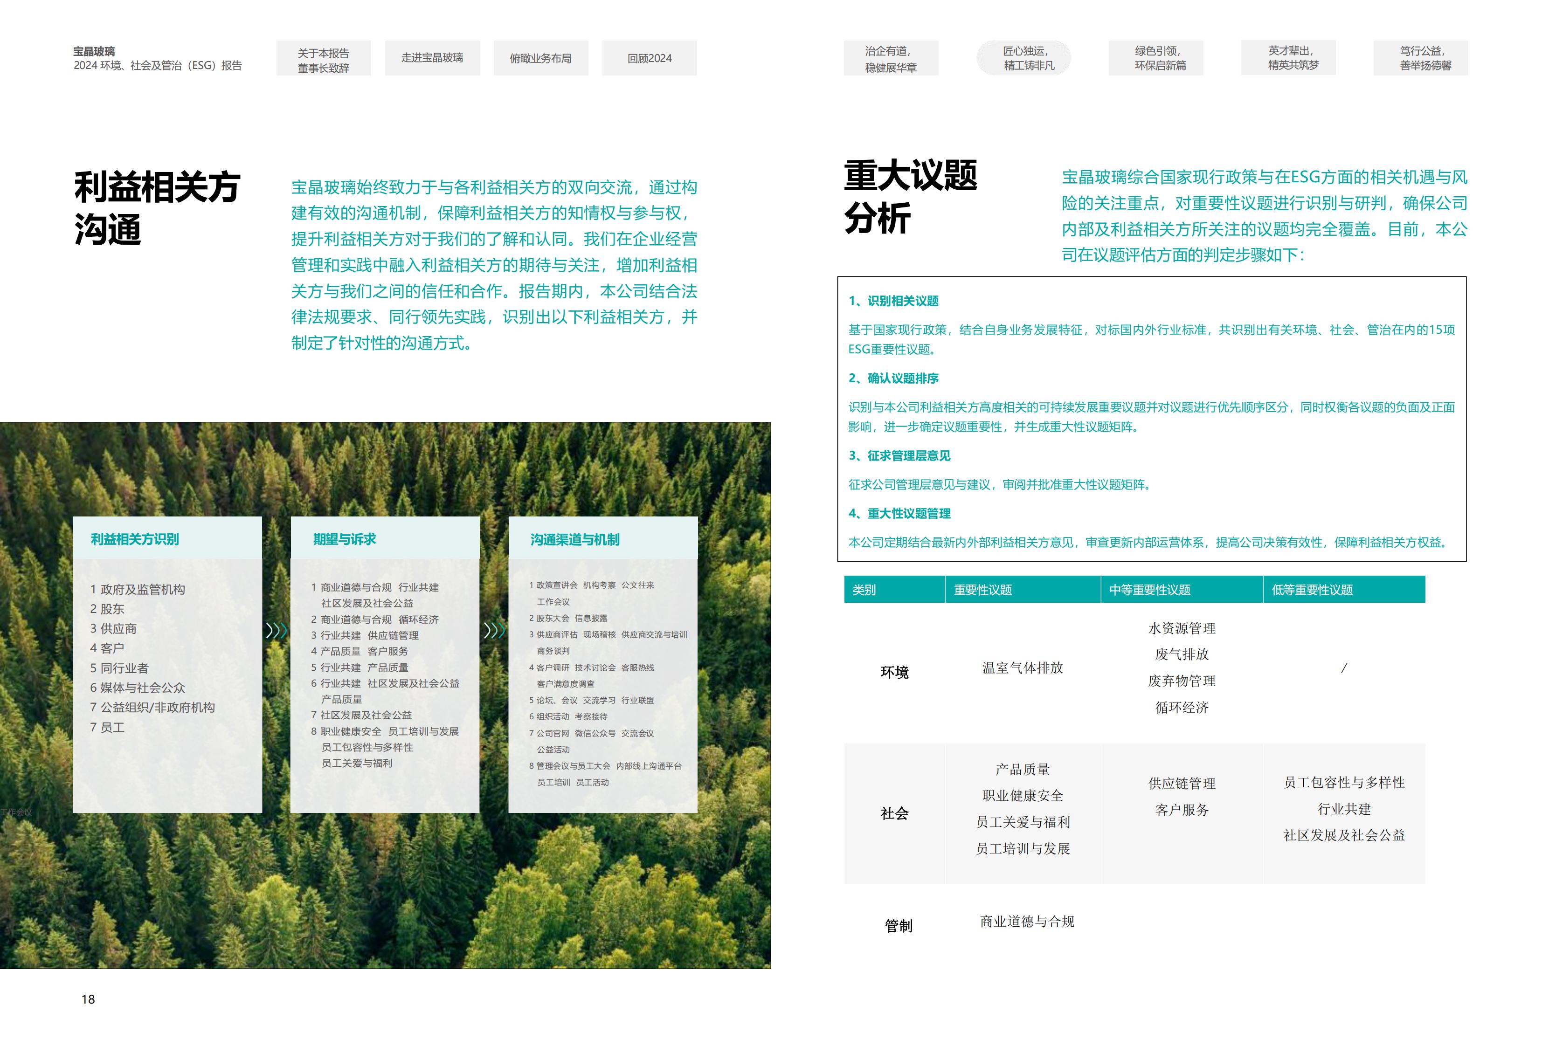This screenshot has width=1542, height=1046.
Task: Switch to 治企有道 稳健展华章 tab
Action: coord(891,58)
